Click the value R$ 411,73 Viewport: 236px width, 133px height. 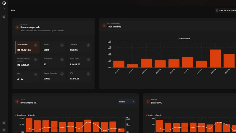[75, 64]
